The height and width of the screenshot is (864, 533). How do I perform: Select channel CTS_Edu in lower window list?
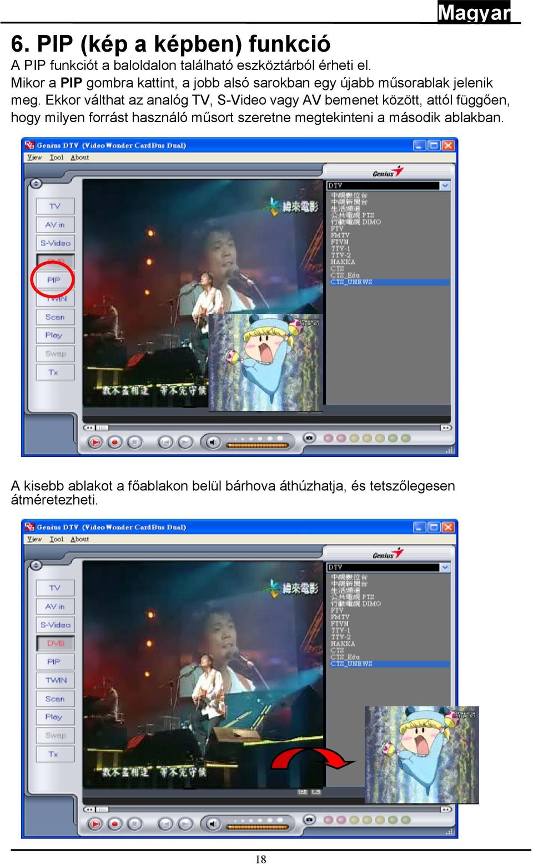(345, 657)
